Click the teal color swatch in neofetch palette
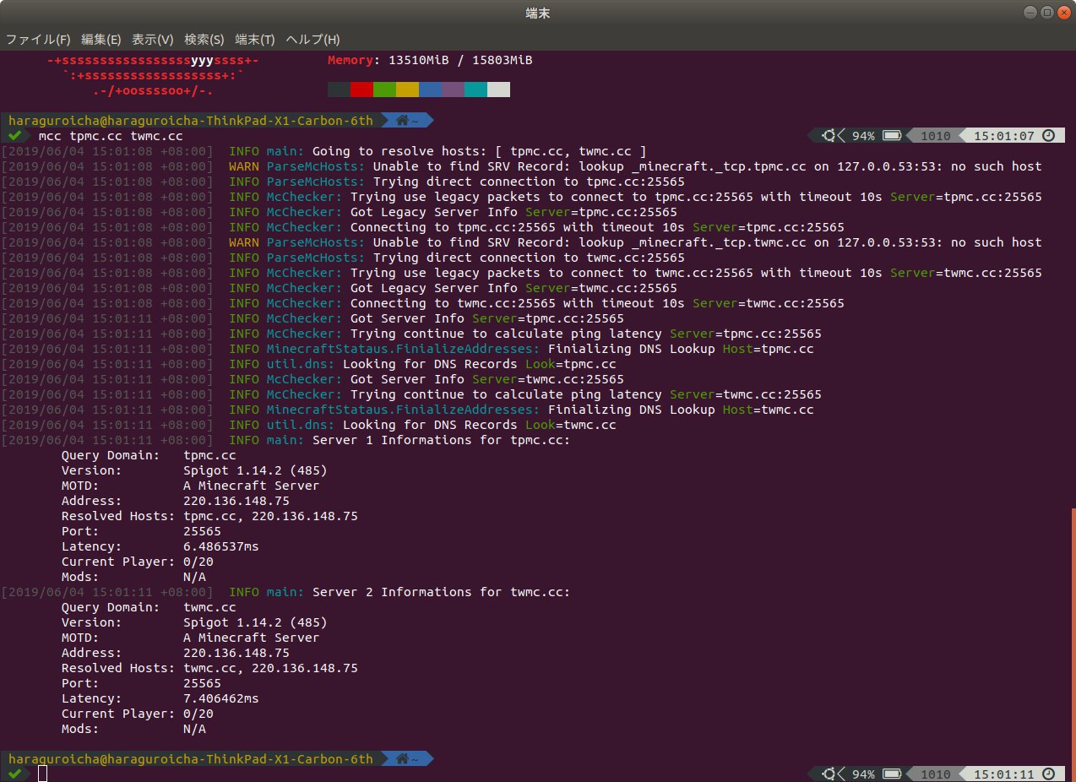 click(x=476, y=90)
